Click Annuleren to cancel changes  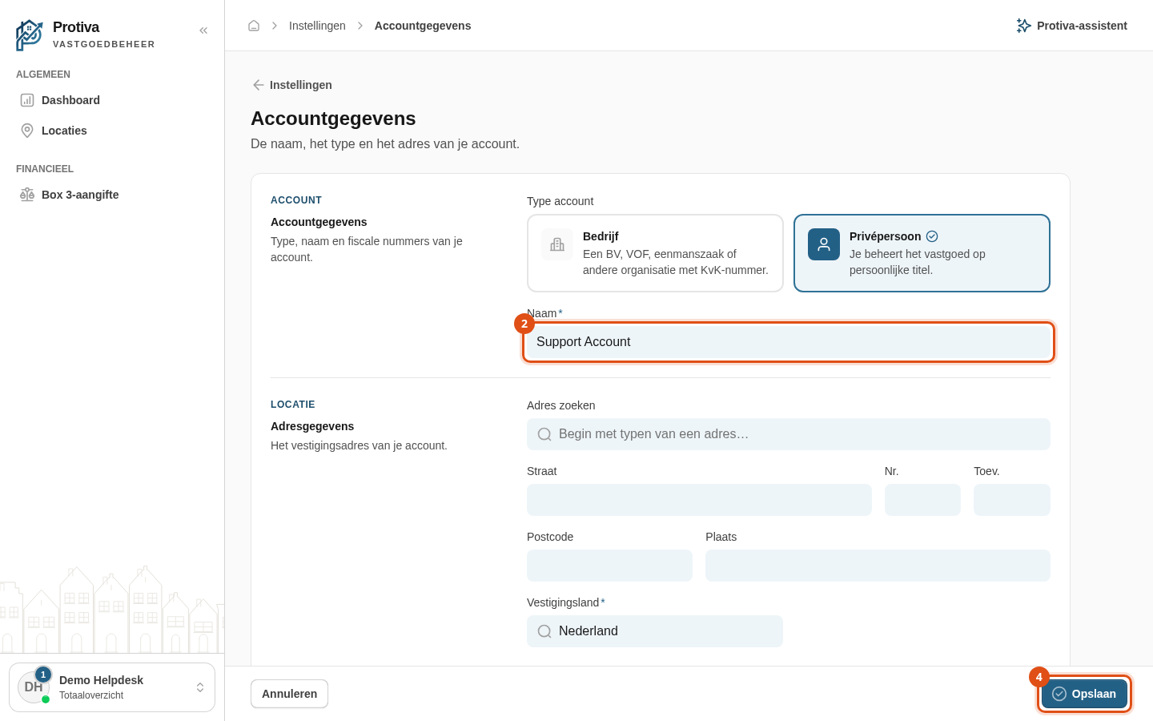tap(289, 694)
